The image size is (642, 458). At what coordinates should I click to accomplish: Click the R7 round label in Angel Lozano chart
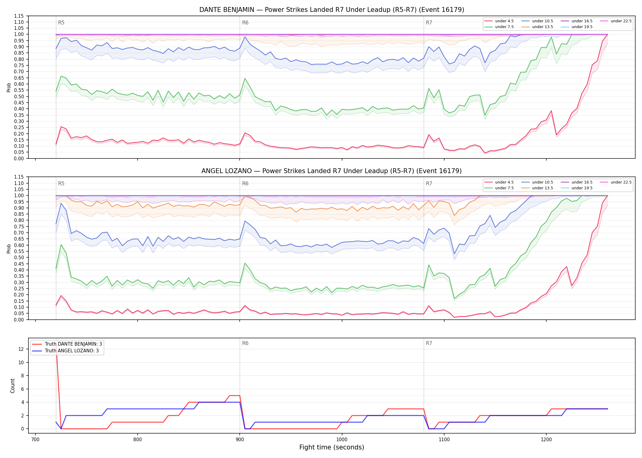click(429, 184)
